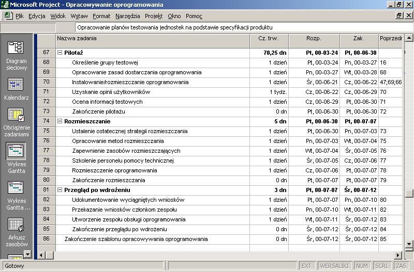
Task: Select row header 86
Action: click(47, 239)
